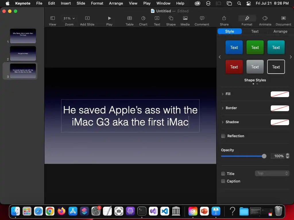This screenshot has height=220, width=294.
Task: Open the Trash in the Dock
Action: pyautogui.click(x=278, y=211)
